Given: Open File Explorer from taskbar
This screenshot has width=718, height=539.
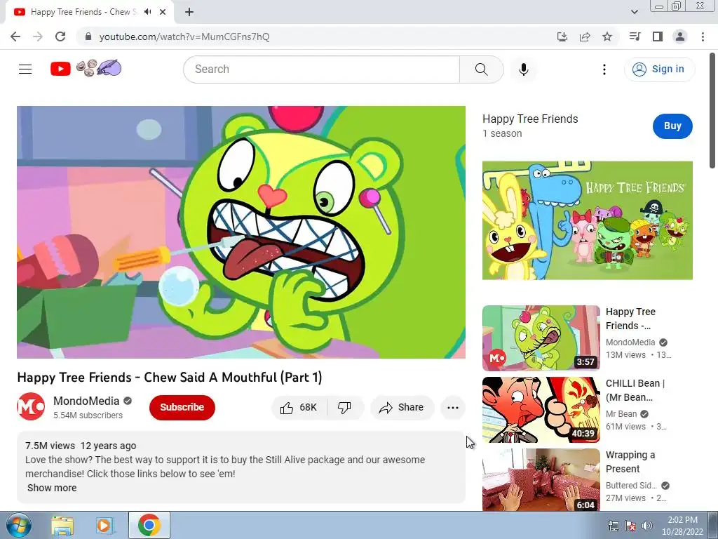Looking at the screenshot, I should pos(62,525).
